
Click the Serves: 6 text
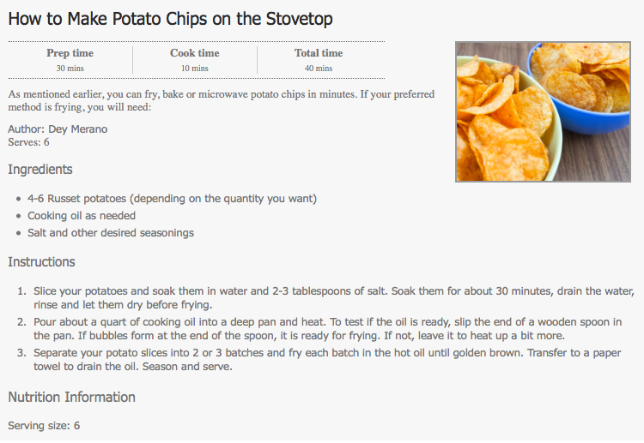point(28,142)
